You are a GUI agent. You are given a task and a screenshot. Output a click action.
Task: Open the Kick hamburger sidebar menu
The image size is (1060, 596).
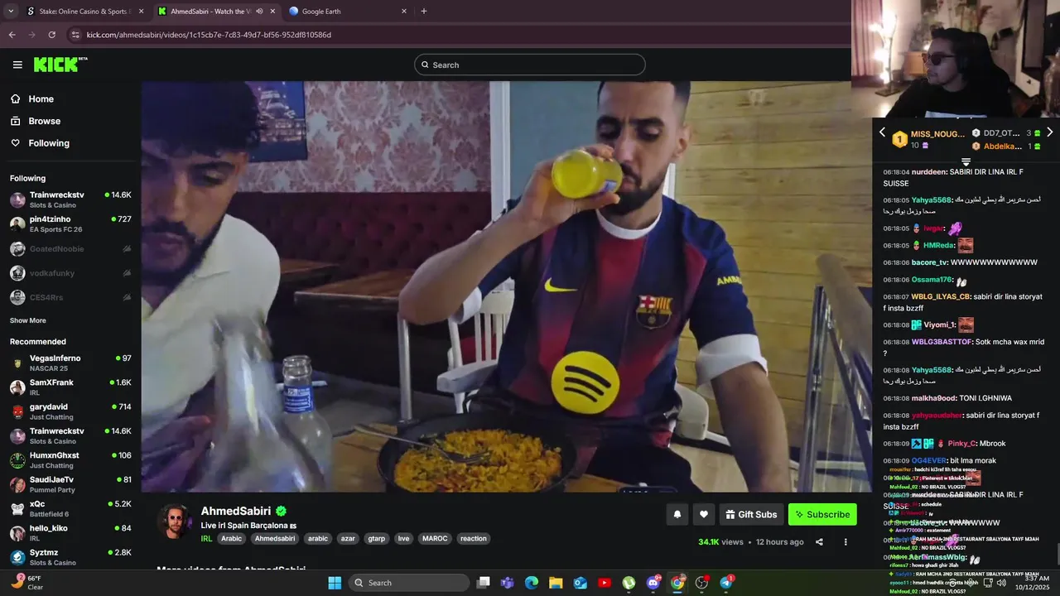pyautogui.click(x=17, y=65)
